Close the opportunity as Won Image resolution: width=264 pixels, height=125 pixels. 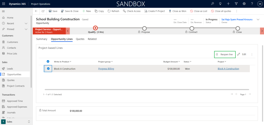tap(177, 11)
